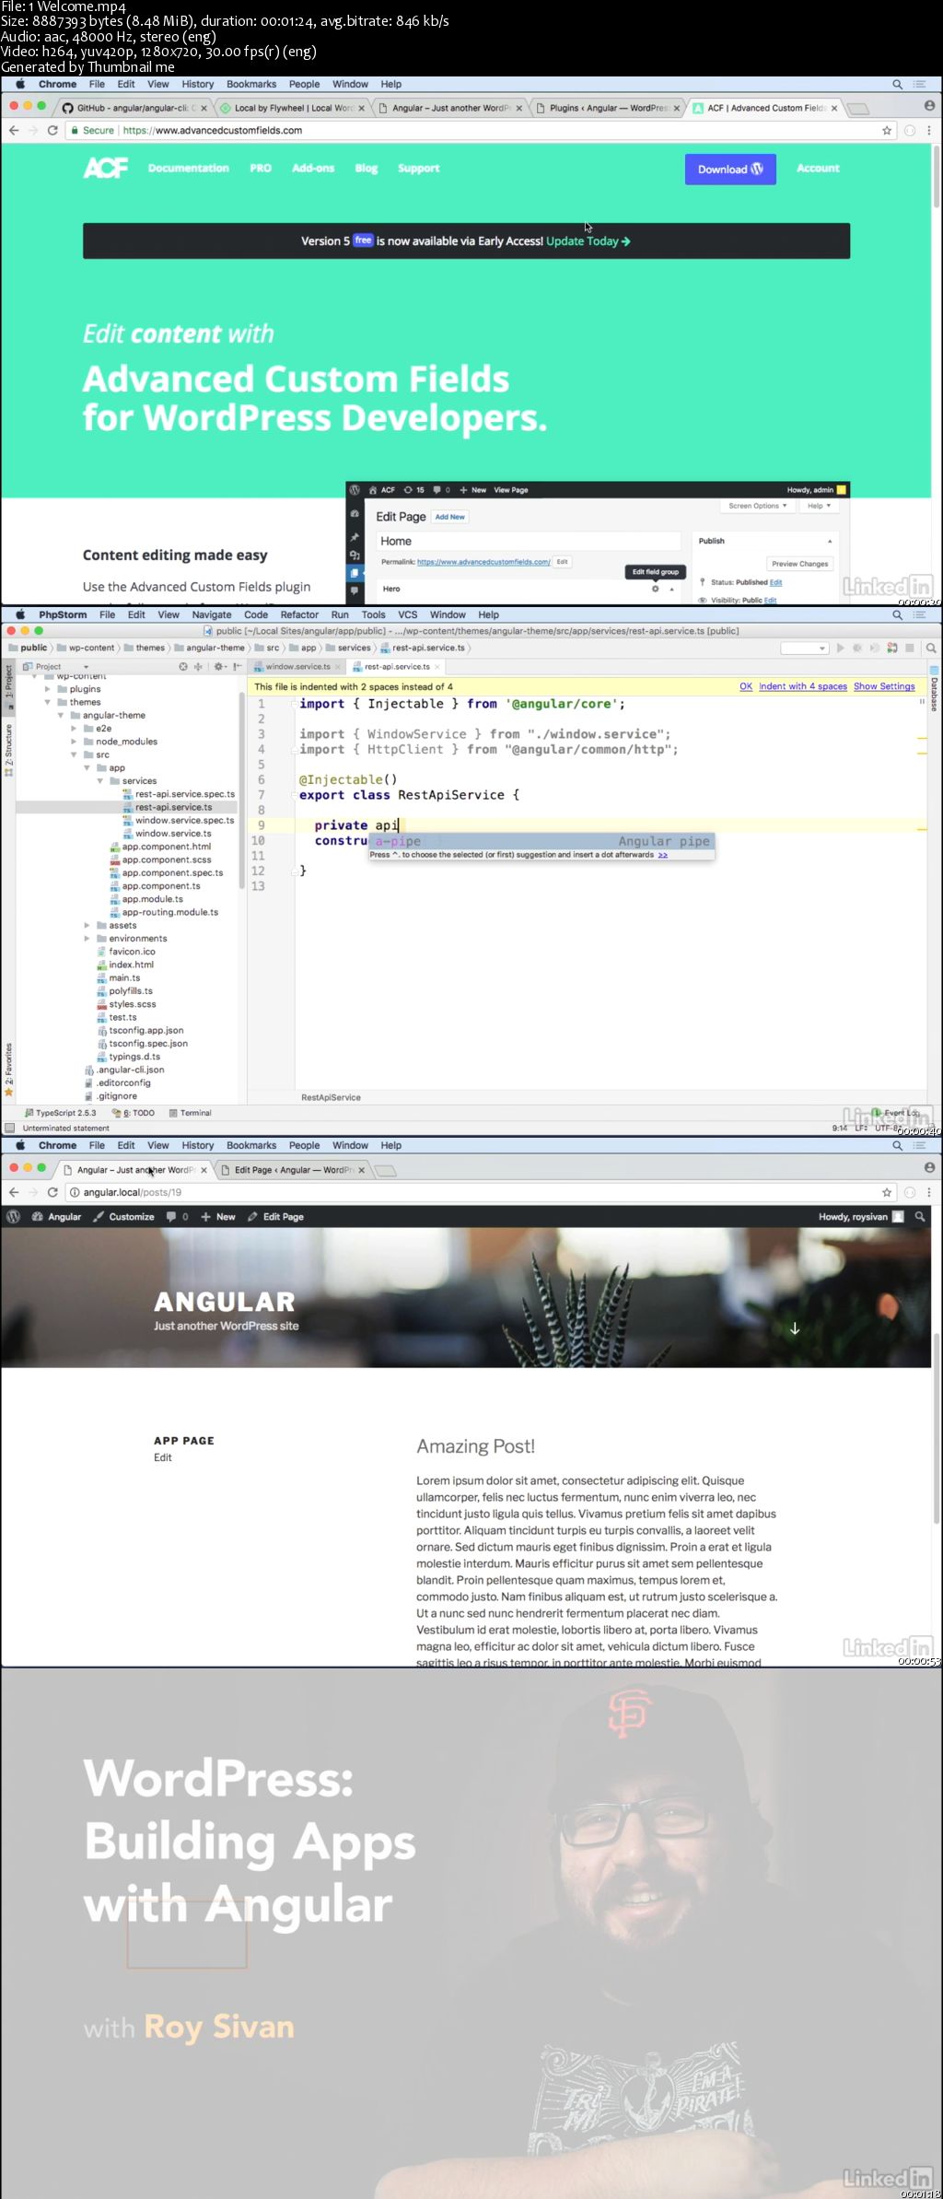
Task: Click OK in the indentation notification bar
Action: tap(746, 686)
